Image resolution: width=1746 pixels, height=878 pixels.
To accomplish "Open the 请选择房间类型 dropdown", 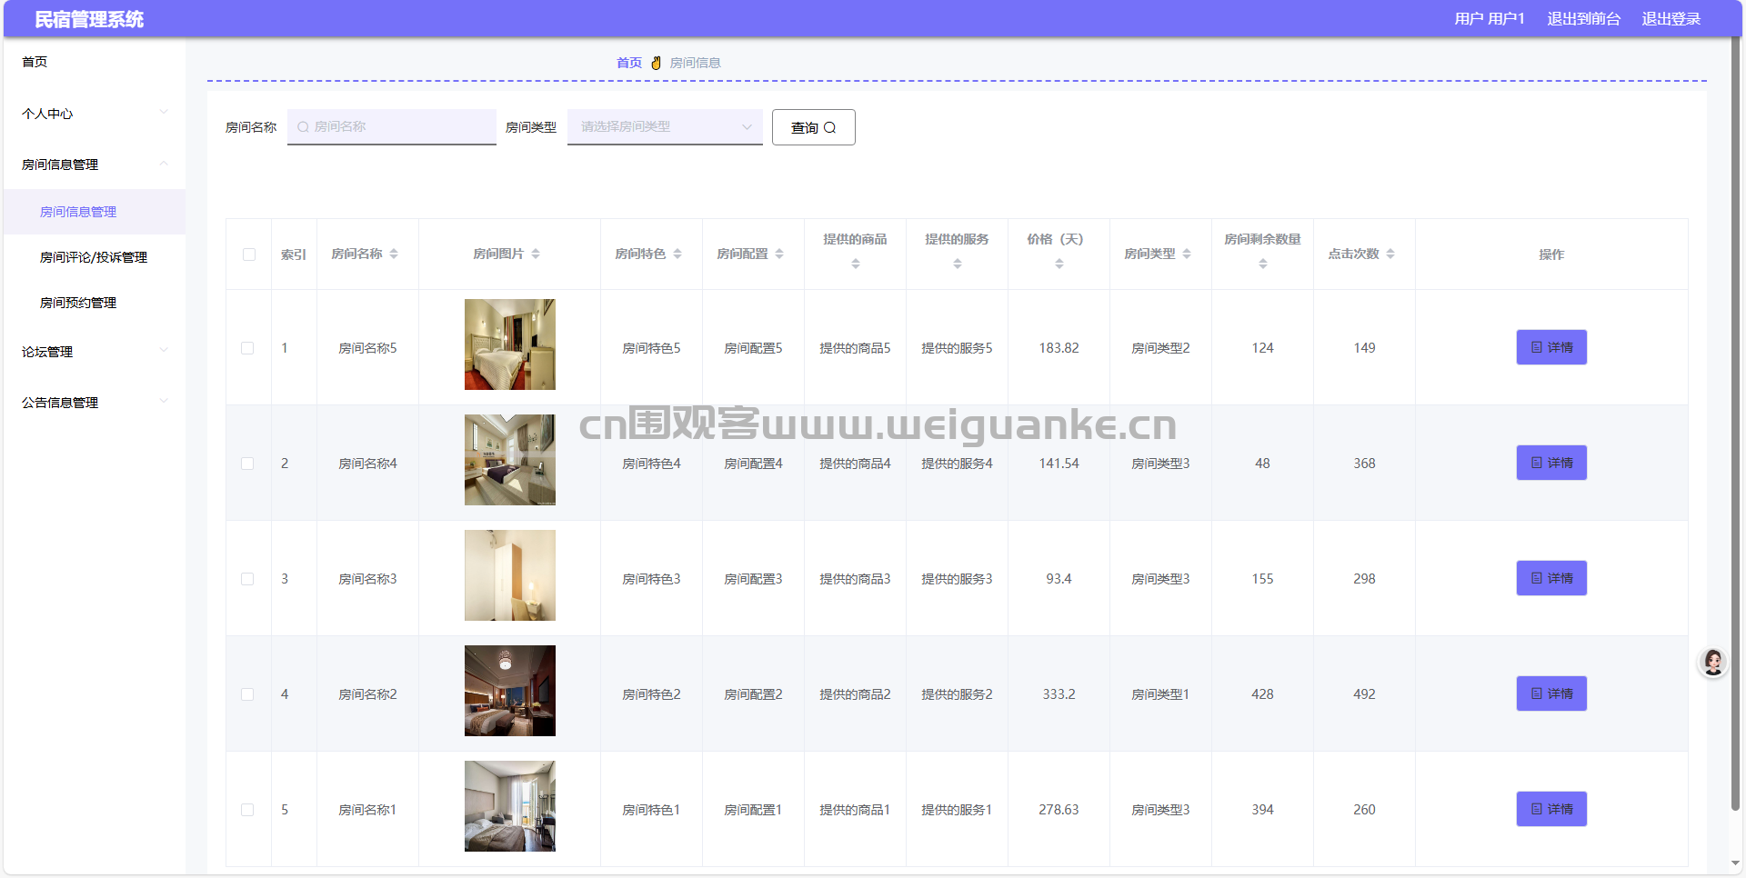I will click(665, 127).
